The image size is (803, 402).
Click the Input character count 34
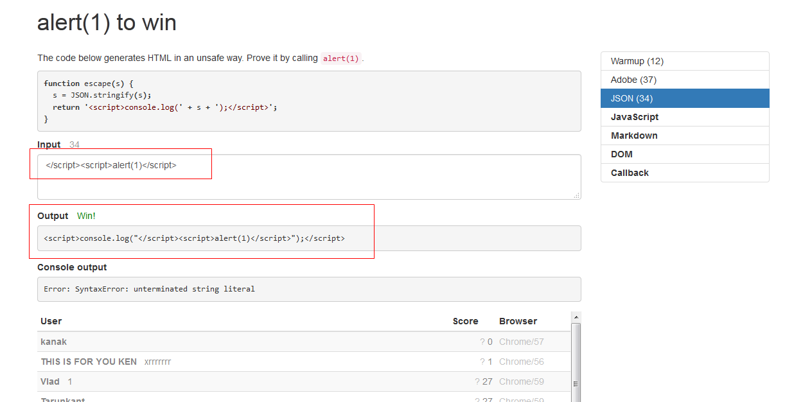pyautogui.click(x=75, y=144)
